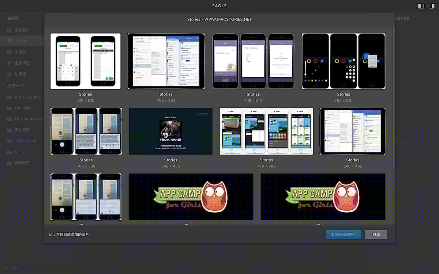Viewport: 439px width, 274px height.
Task: Click the '768 × 432' dimension text
Action: point(170,166)
